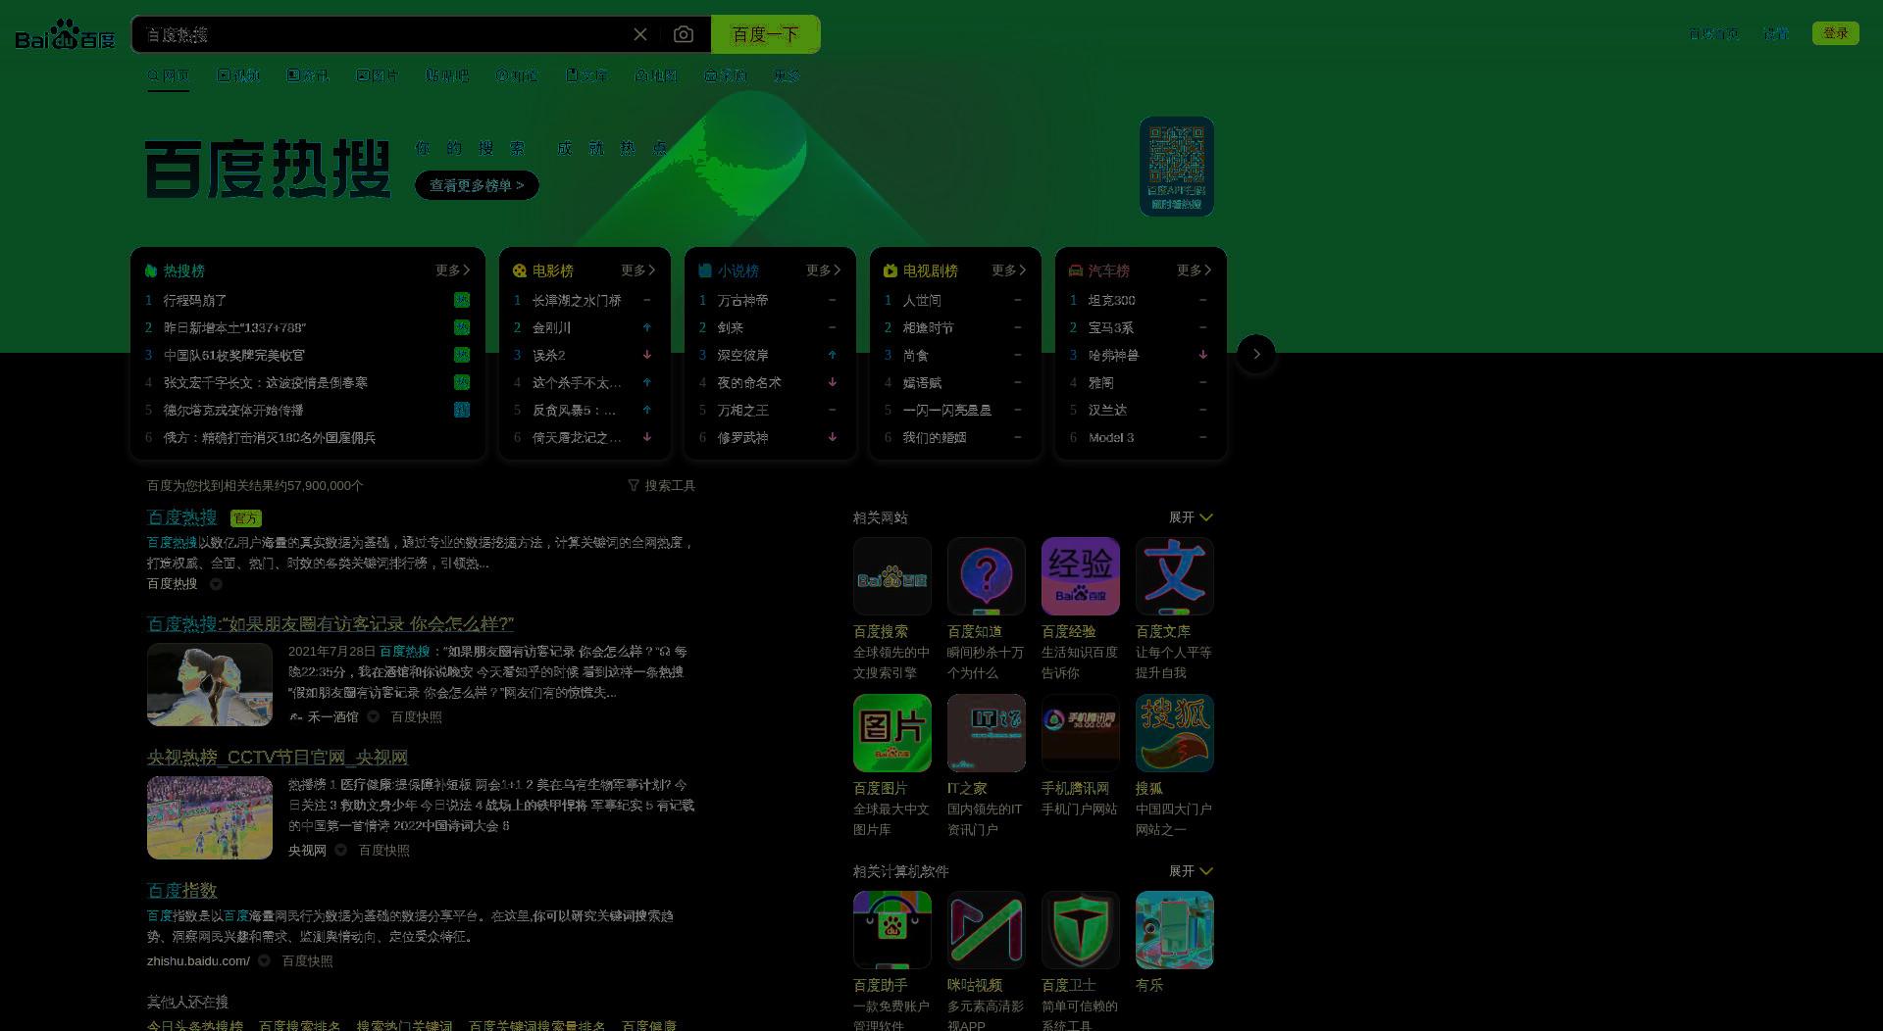This screenshot has width=1883, height=1031.
Task: Click the 搜狐 fox icon
Action: pos(1175,733)
